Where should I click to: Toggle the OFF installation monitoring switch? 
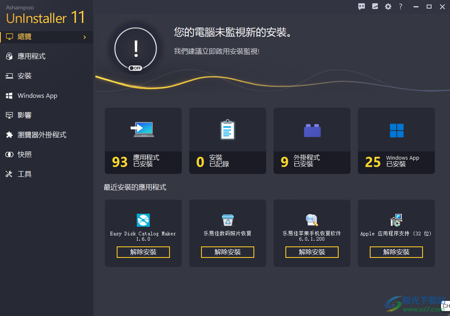coord(135,68)
